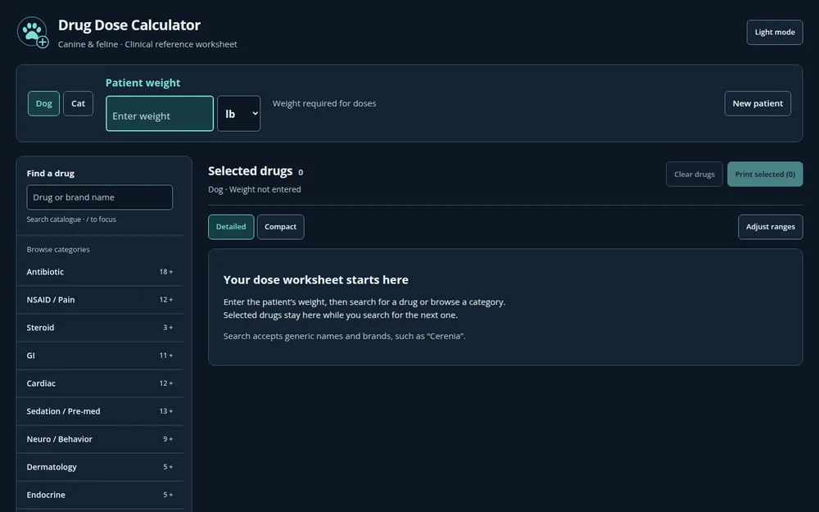Select the Cat species toggle
The width and height of the screenshot is (819, 512).
tap(79, 103)
